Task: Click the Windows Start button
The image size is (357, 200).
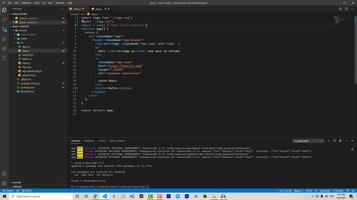Action: click(4, 196)
